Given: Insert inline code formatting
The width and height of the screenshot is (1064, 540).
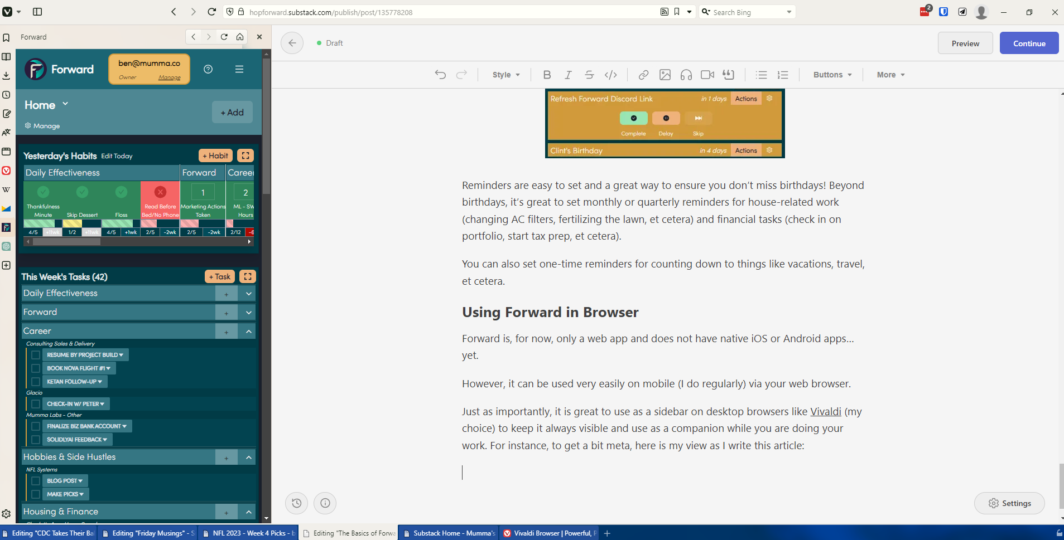Looking at the screenshot, I should click(x=611, y=75).
